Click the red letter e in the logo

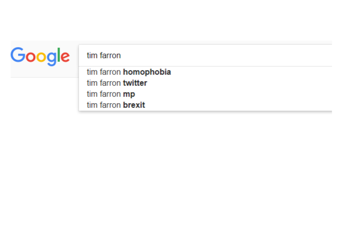tap(65, 57)
